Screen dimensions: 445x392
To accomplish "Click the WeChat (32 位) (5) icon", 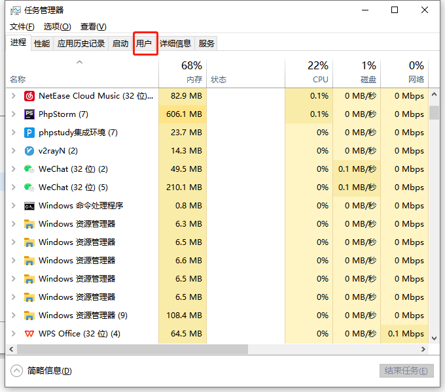I will [x=29, y=188].
